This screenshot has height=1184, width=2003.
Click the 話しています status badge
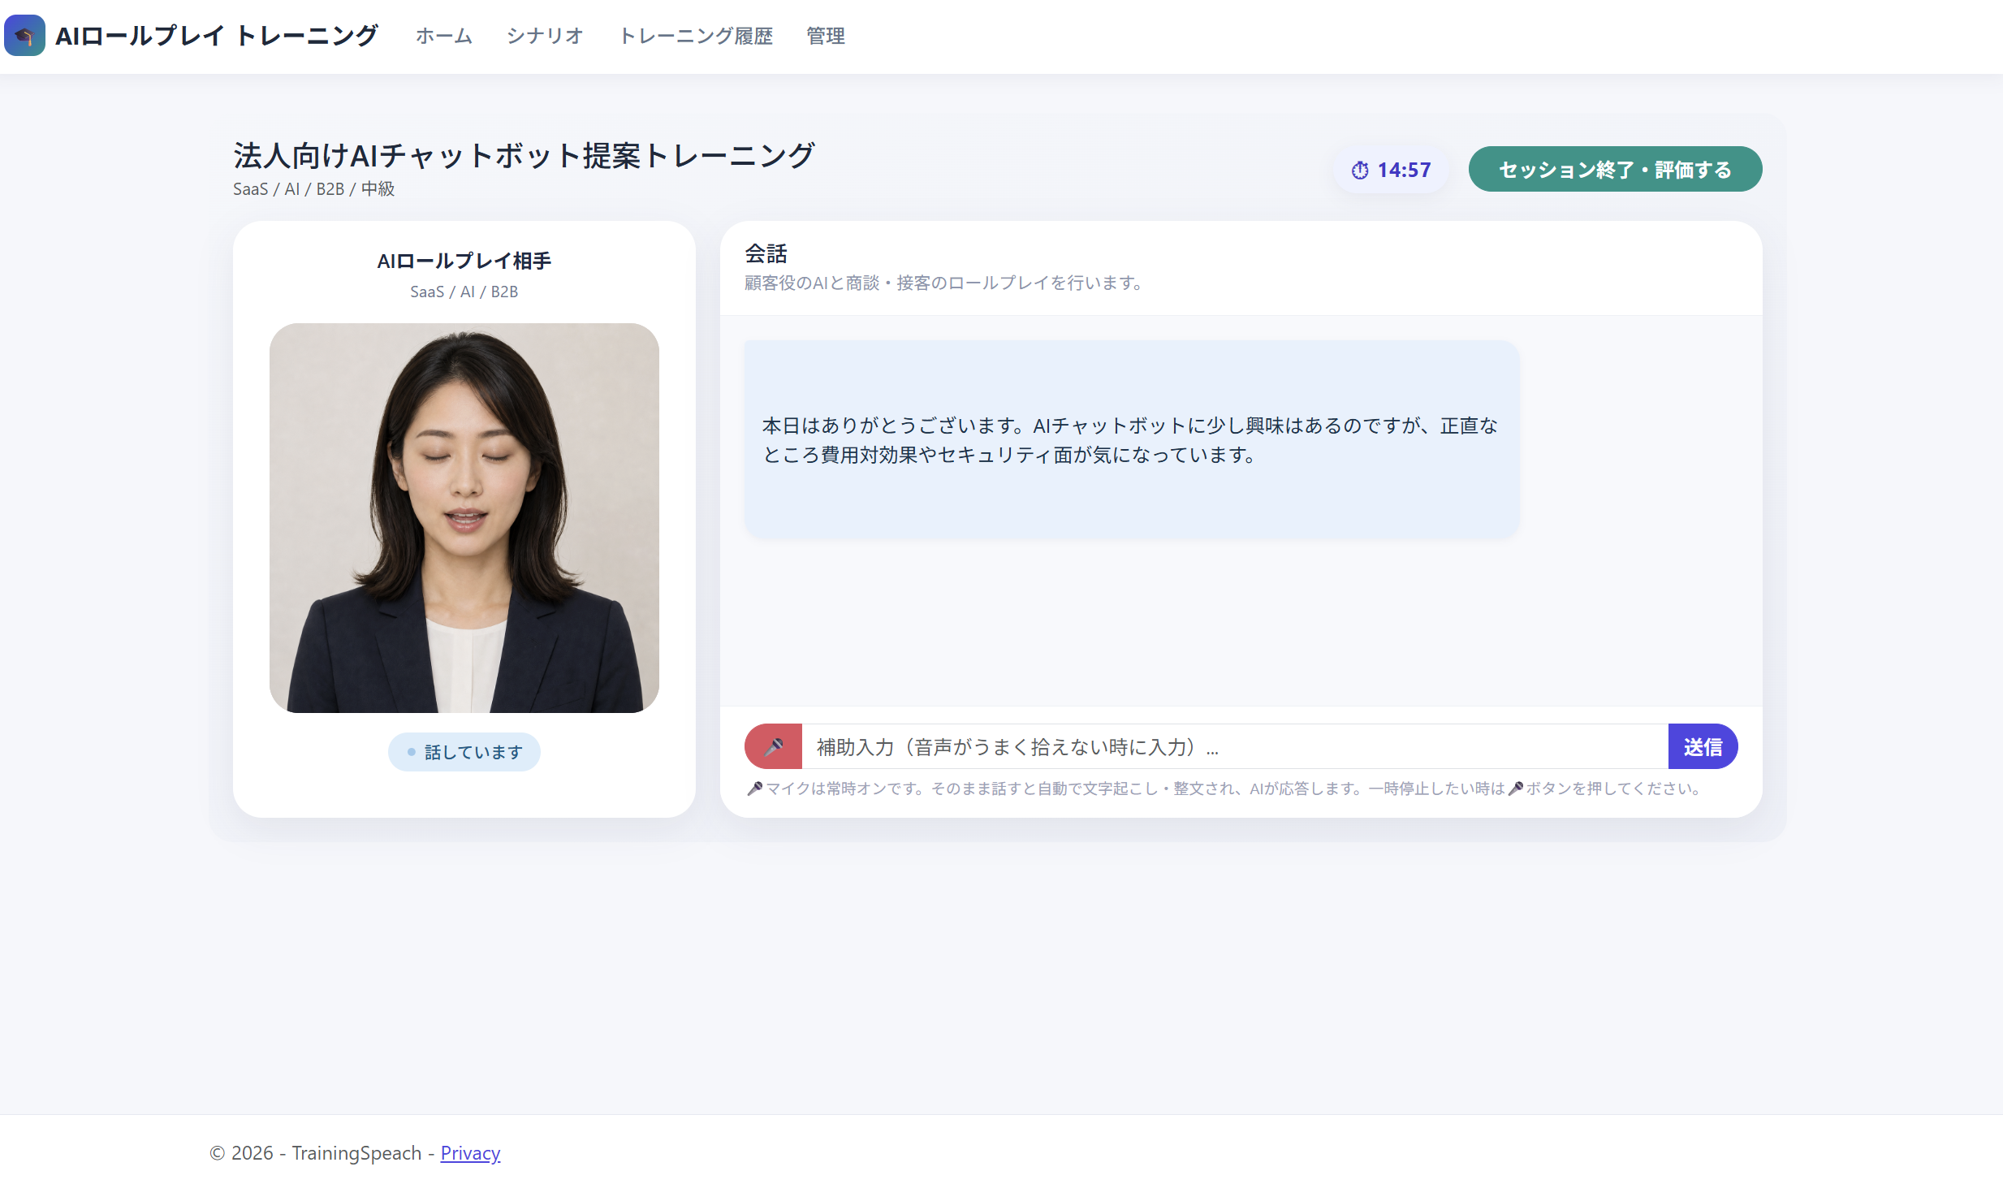464,752
